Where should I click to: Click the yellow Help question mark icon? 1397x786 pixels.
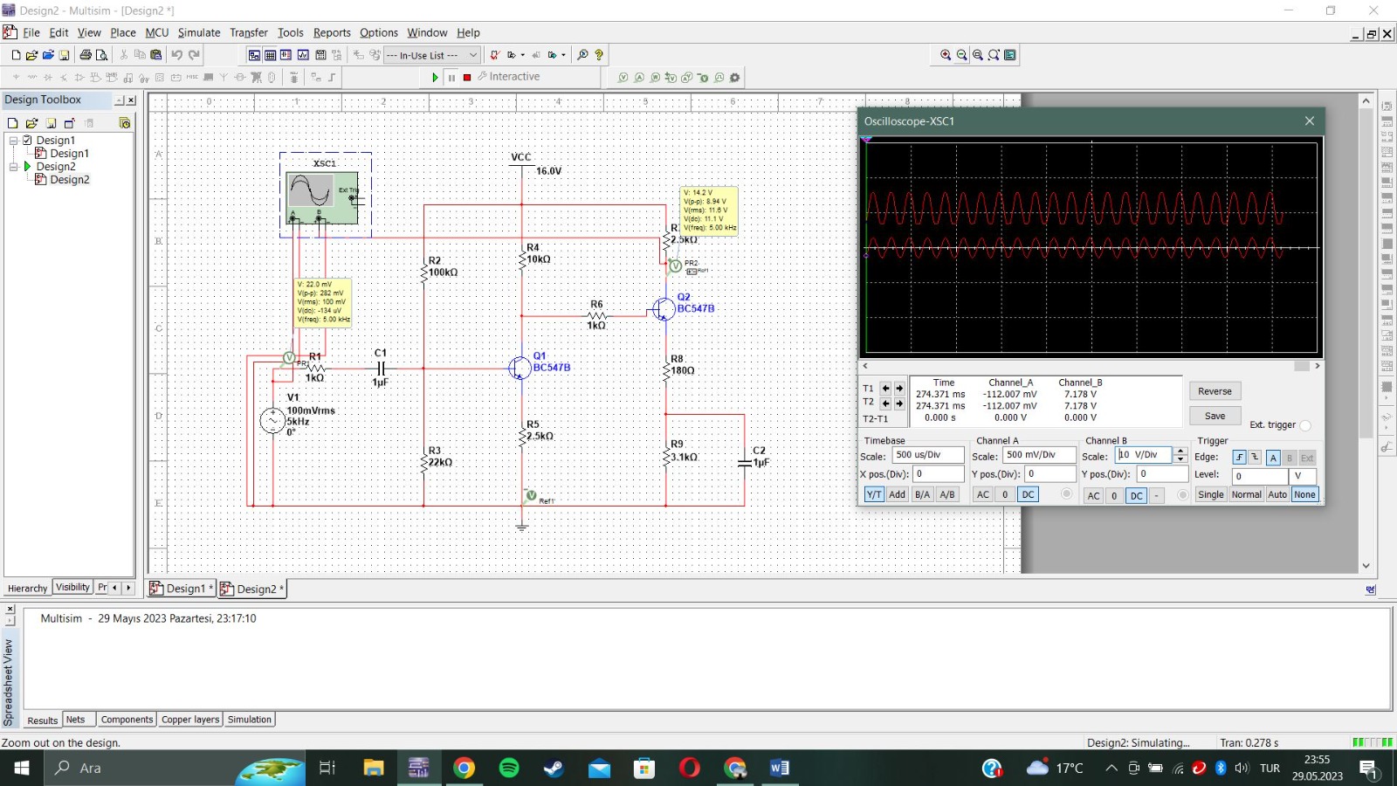point(599,55)
